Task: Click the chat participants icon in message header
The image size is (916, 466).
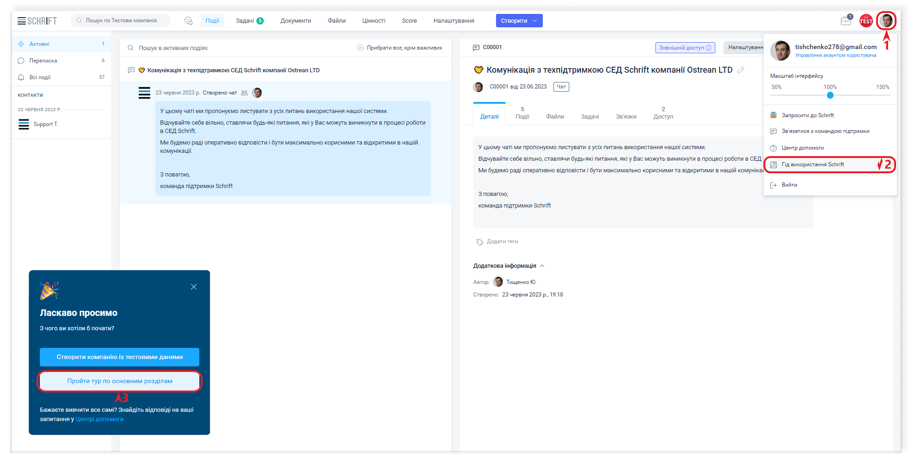Action: [244, 93]
